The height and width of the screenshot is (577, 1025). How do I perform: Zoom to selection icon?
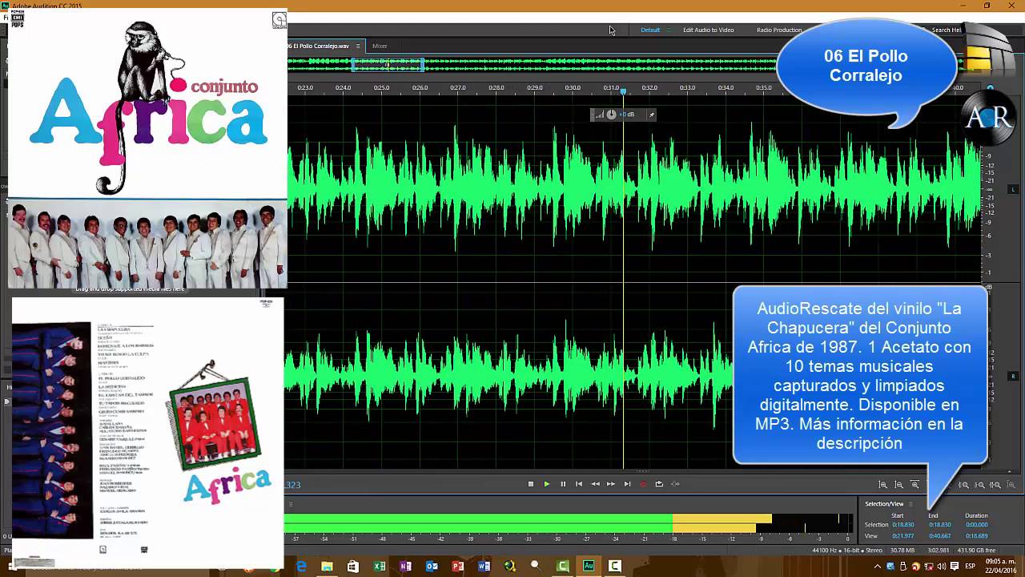point(995,485)
